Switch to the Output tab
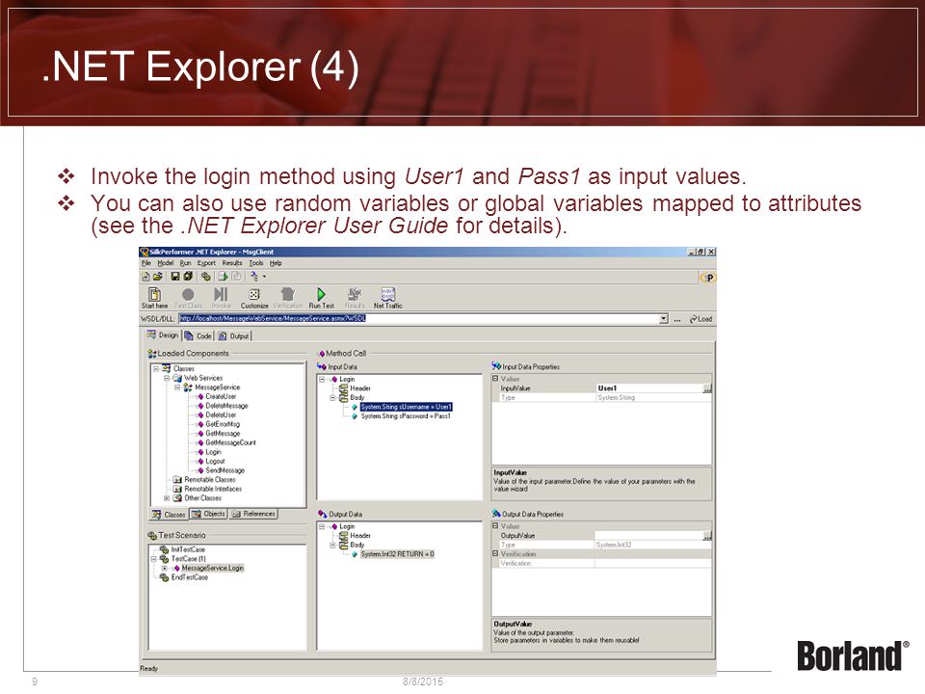This screenshot has width=925, height=694. 233,335
